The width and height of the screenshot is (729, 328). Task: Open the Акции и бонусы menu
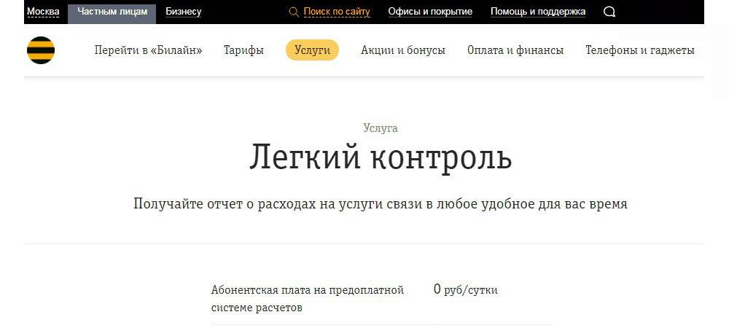click(x=402, y=50)
